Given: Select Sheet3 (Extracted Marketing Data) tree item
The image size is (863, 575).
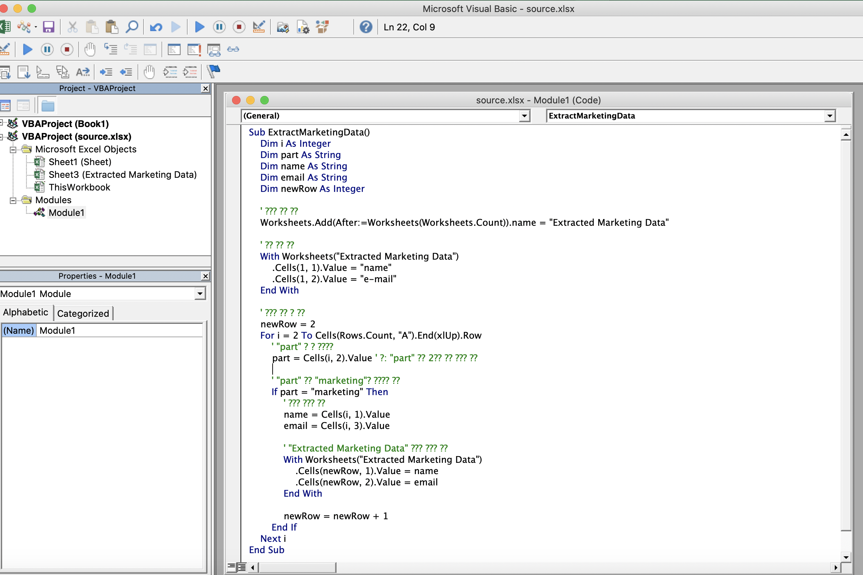Looking at the screenshot, I should point(122,175).
